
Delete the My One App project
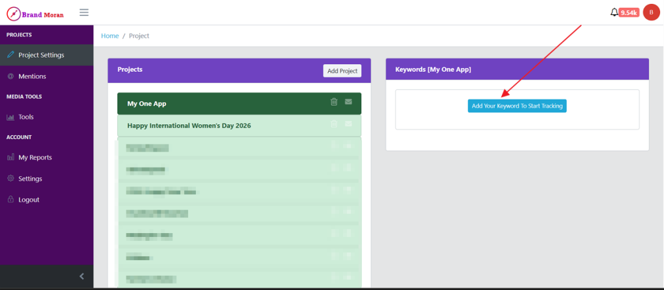pos(334,102)
